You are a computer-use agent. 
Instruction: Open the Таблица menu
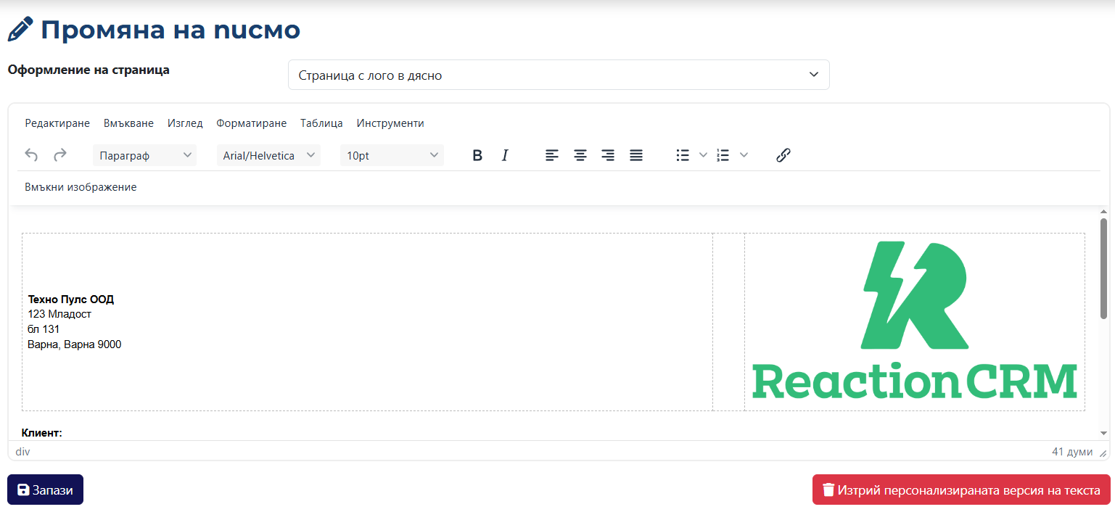[x=321, y=123]
